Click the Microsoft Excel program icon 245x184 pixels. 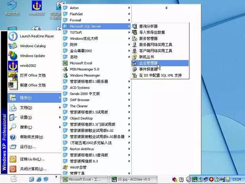tap(65, 63)
